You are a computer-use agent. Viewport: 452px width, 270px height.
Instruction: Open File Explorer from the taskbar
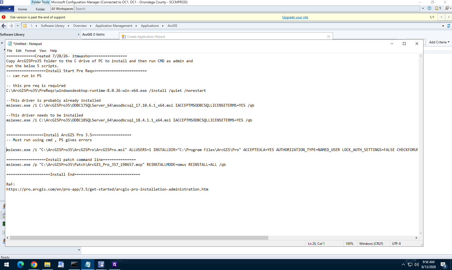tap(47, 265)
